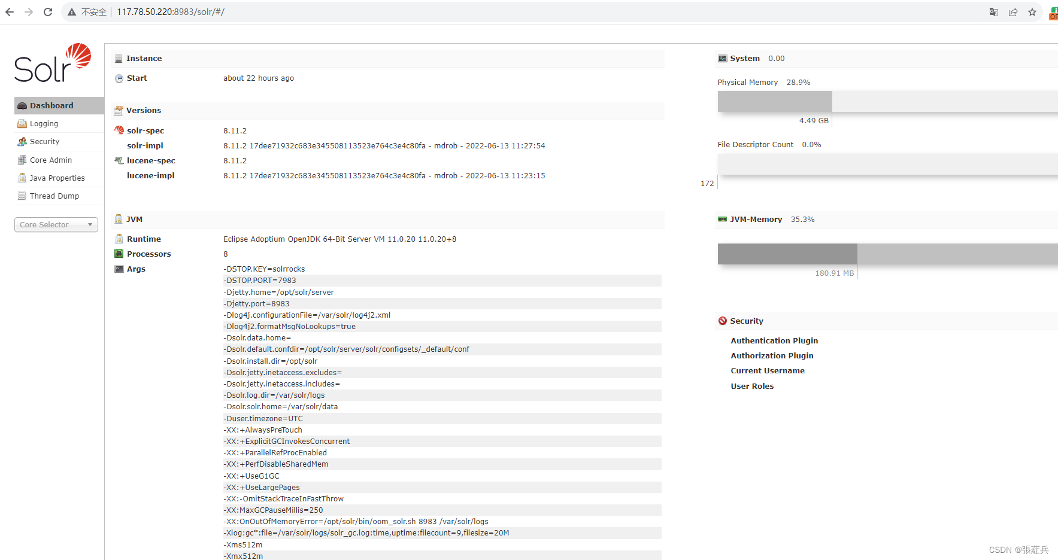Click the User Roles label
This screenshot has height=560, width=1058.
pyautogui.click(x=752, y=386)
